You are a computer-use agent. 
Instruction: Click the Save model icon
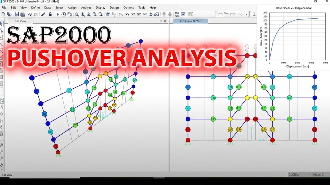point(16,14)
